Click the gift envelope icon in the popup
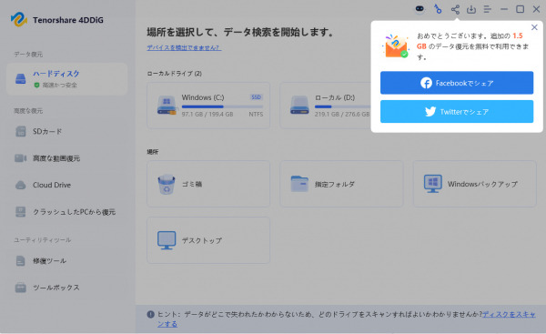 pyautogui.click(x=396, y=46)
